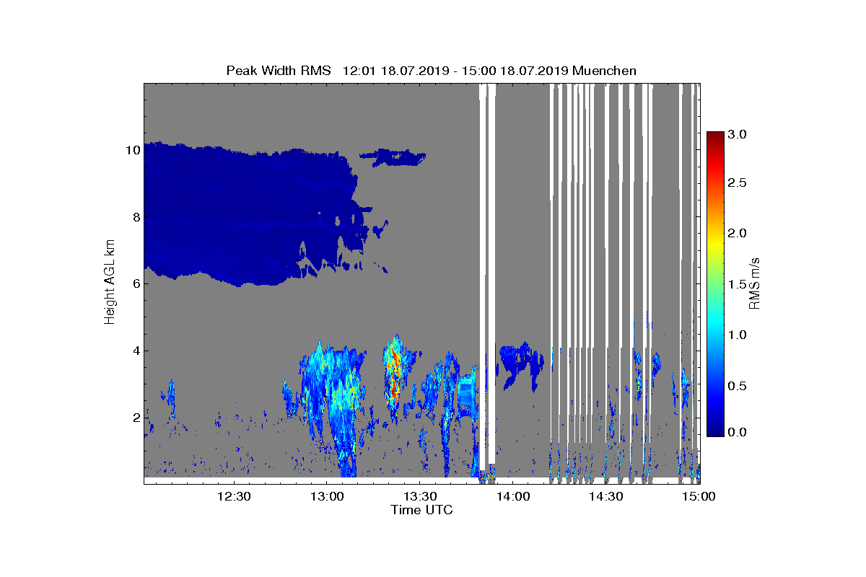Click the 14:30 time tick label
This screenshot has height=577, width=866.
coord(606,496)
